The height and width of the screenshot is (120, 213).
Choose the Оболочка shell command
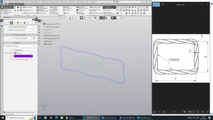(81, 10)
